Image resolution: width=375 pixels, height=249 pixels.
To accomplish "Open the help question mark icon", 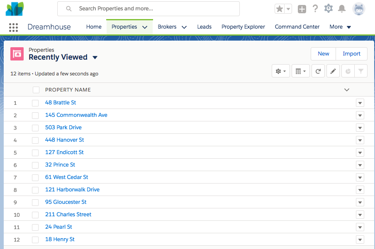I will coord(315,9).
